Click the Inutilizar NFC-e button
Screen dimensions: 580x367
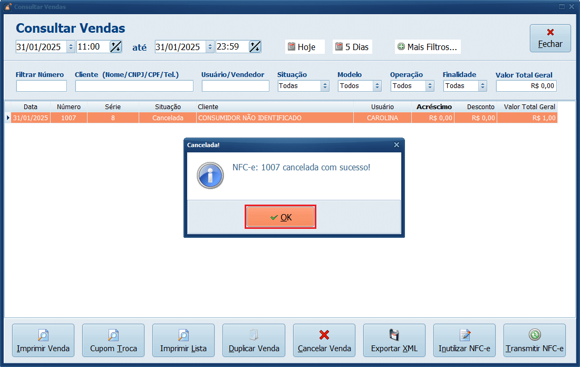pos(465,340)
